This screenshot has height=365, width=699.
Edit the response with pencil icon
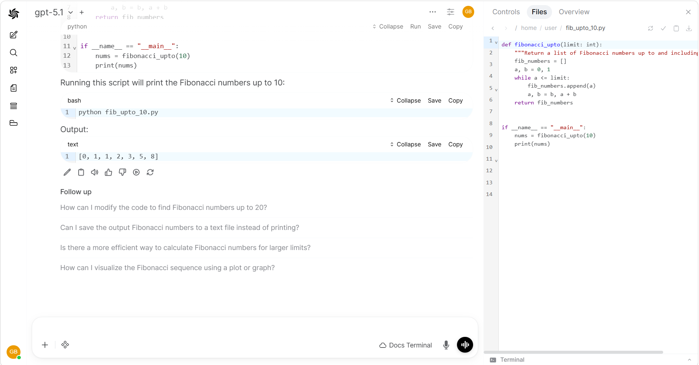[x=67, y=172]
